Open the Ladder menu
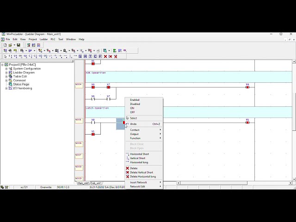 [x=43, y=39]
